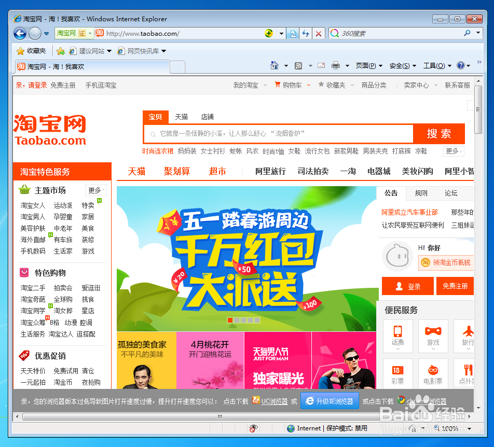The height and width of the screenshot is (447, 494).
Task: Refresh the page via the address bar icon
Action: (x=305, y=32)
